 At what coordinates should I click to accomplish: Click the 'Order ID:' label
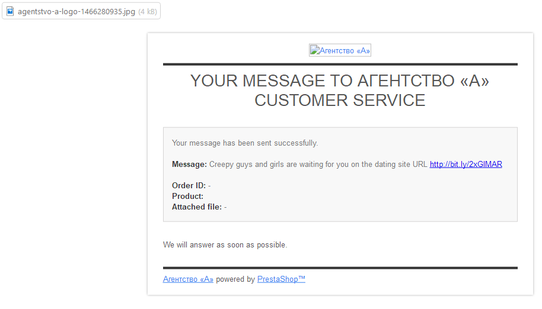coord(189,185)
